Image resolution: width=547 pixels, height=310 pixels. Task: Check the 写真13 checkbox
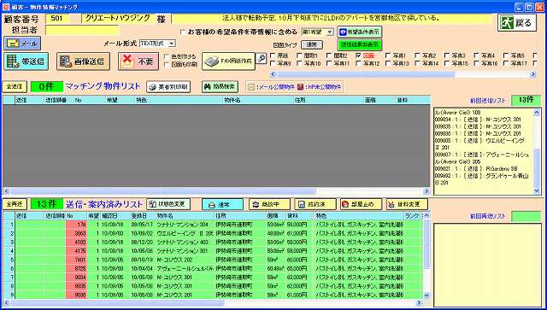[388, 63]
